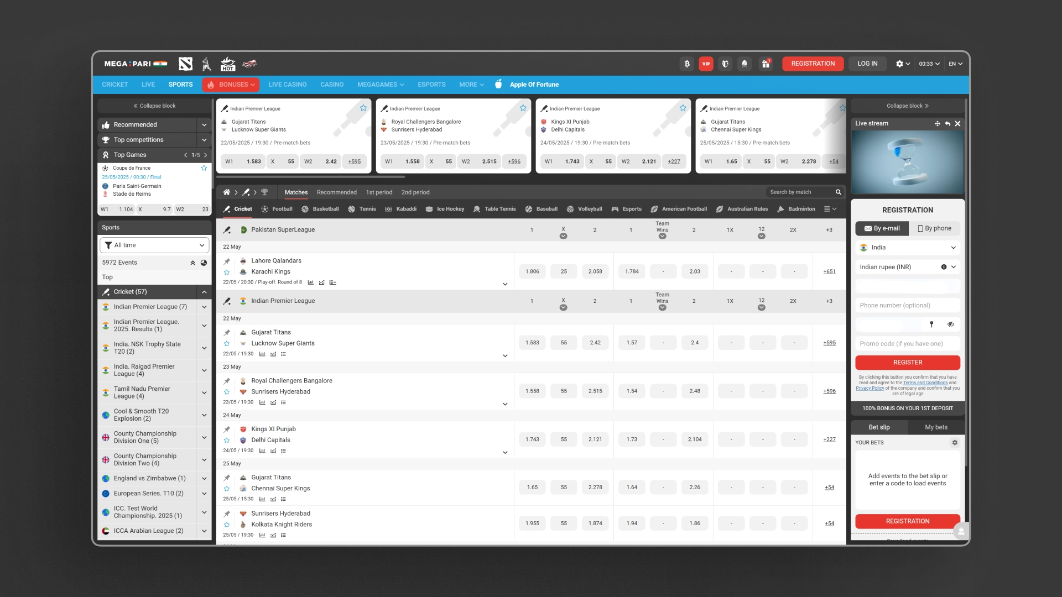Viewport: 1062px width, 597px height.
Task: Click the pie chart icon beside 5972 Events
Action: pos(204,263)
